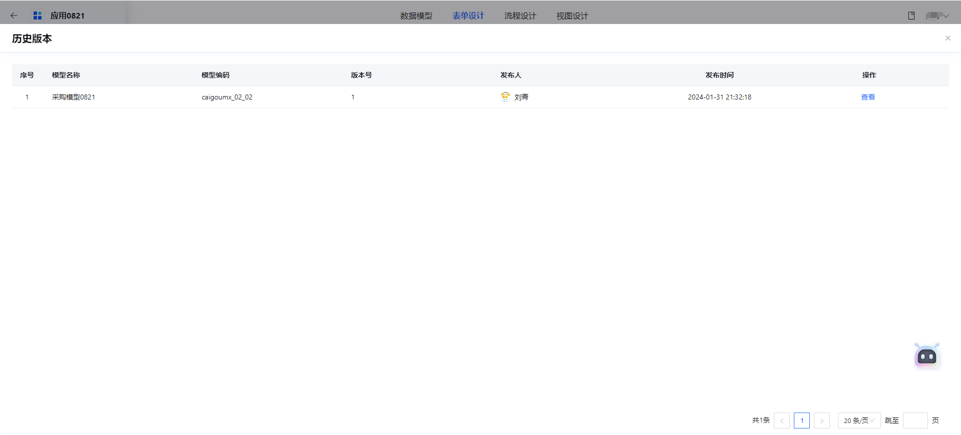The width and height of the screenshot is (961, 435).
Task: Open the document icon in top bar
Action: point(911,15)
